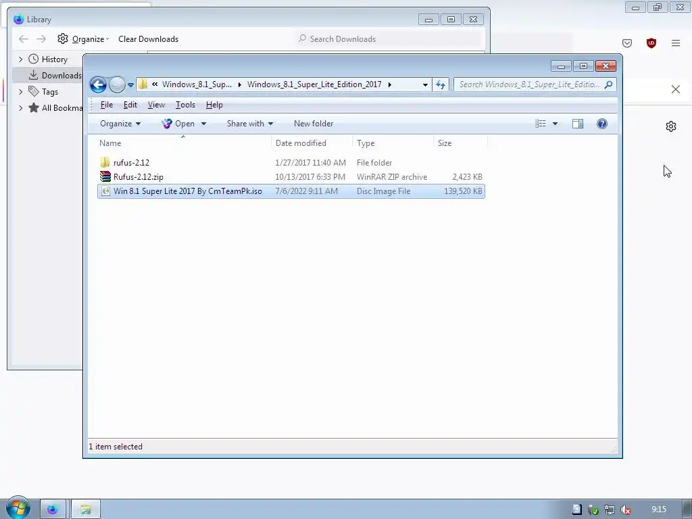
Task: Expand the Open button dropdown arrow
Action: coord(203,124)
